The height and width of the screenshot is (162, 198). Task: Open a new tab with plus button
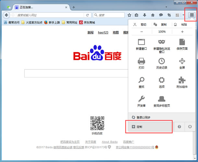(74, 7)
